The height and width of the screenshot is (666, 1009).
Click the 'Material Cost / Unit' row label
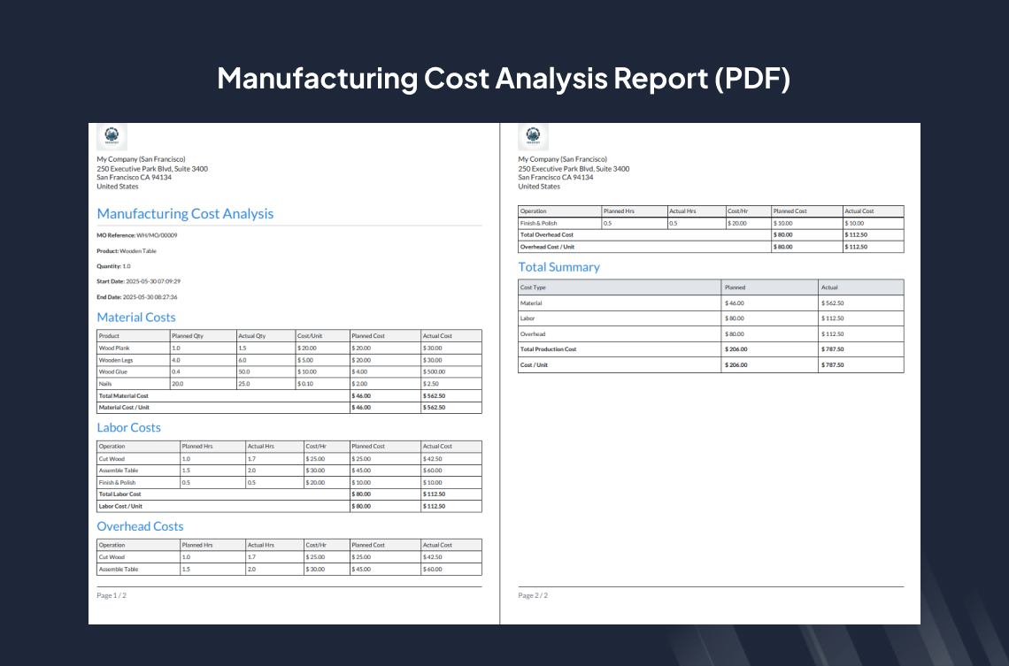click(x=124, y=408)
